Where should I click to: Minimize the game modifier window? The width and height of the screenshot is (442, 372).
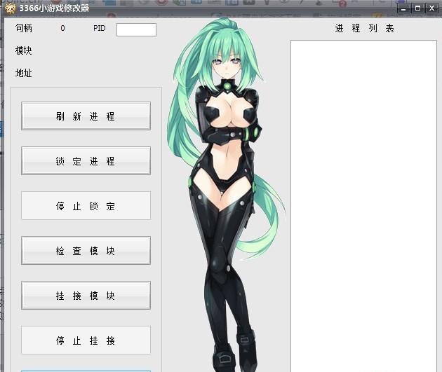[x=403, y=8]
